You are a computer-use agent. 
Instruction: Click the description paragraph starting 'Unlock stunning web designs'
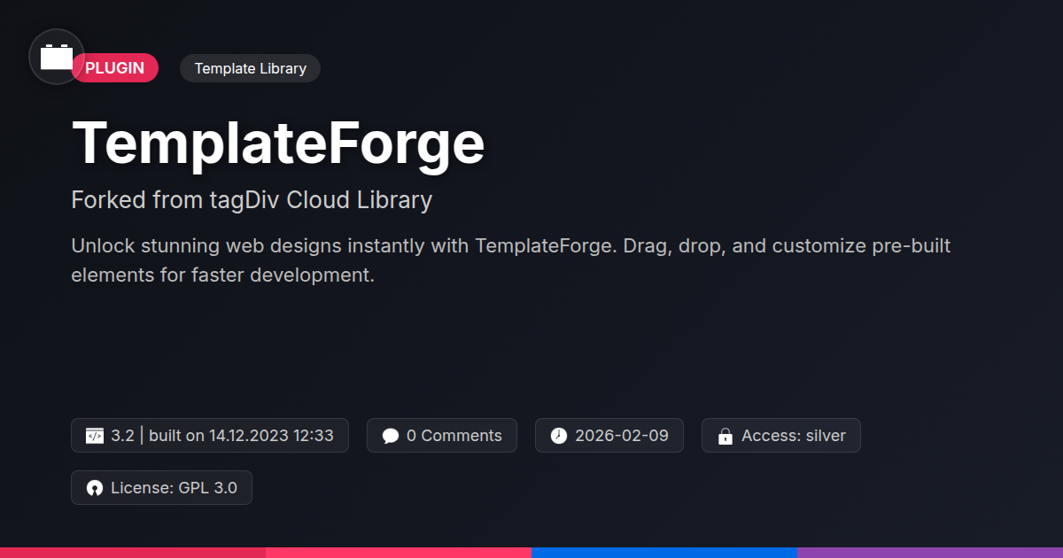511,260
